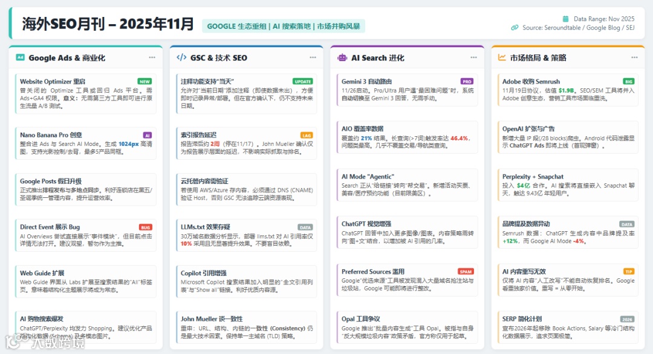Click the BIG badge on Adobe 收购 Semrush card
653x354 pixels.
[x=628, y=81]
